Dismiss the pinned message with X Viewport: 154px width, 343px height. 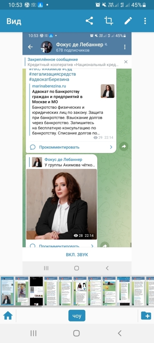(126, 62)
